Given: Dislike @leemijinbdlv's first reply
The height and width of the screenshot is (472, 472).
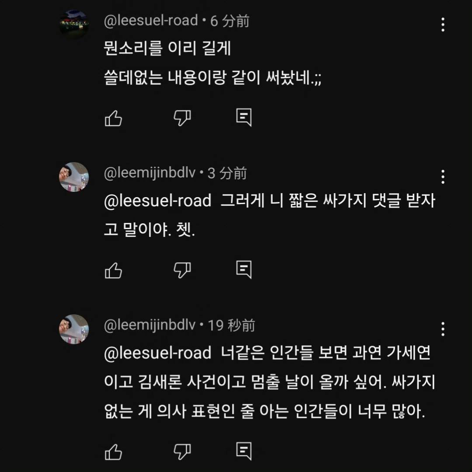Looking at the screenshot, I should click(x=182, y=269).
